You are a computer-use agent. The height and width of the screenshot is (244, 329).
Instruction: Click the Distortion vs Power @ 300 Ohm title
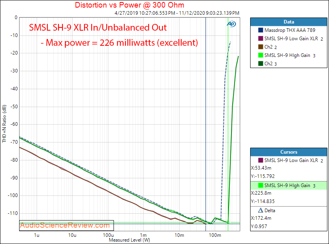[x=129, y=5]
